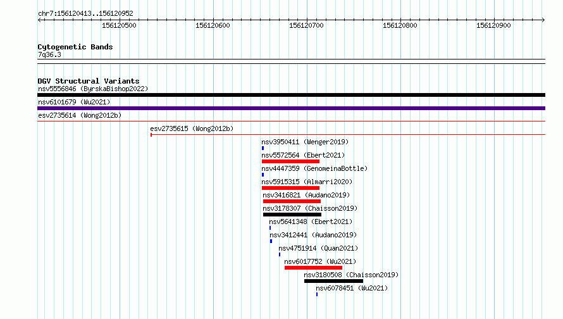
Task: Click ruler position 156120800
Action: click(400, 25)
